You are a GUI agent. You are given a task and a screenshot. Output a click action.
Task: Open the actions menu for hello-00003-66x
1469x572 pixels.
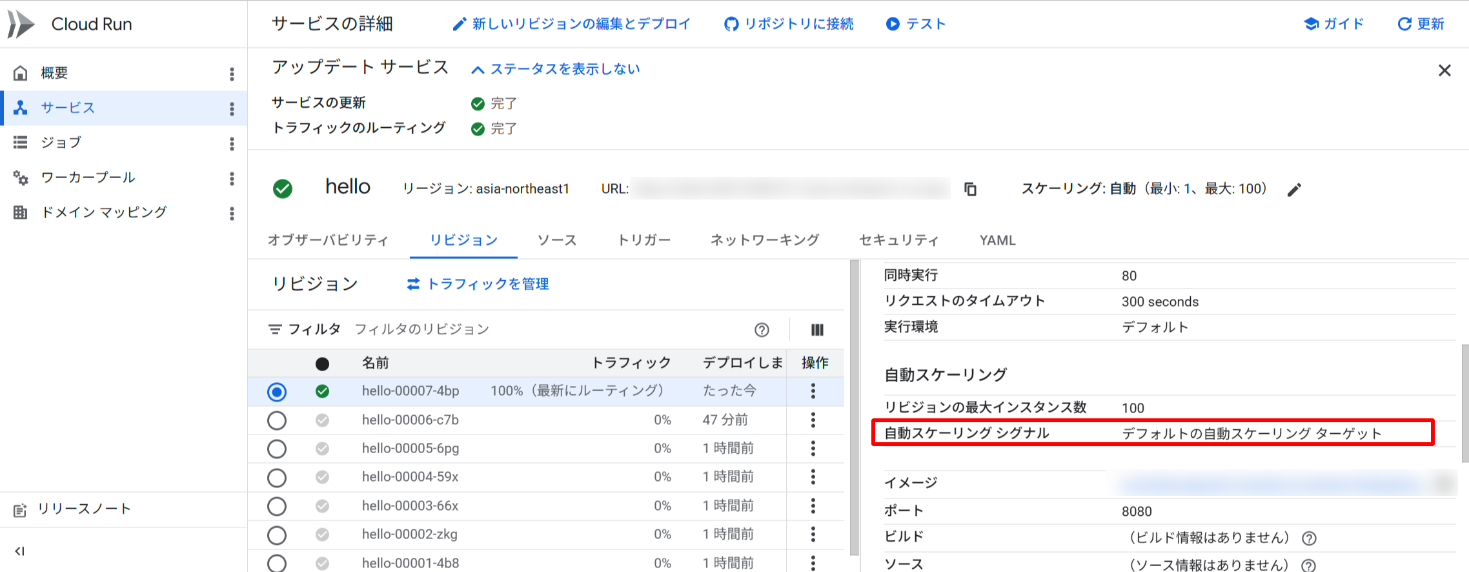click(813, 506)
